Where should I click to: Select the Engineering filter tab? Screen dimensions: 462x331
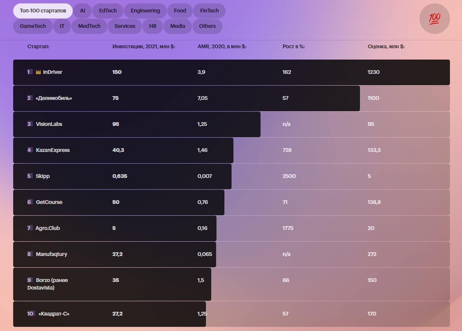coord(145,11)
